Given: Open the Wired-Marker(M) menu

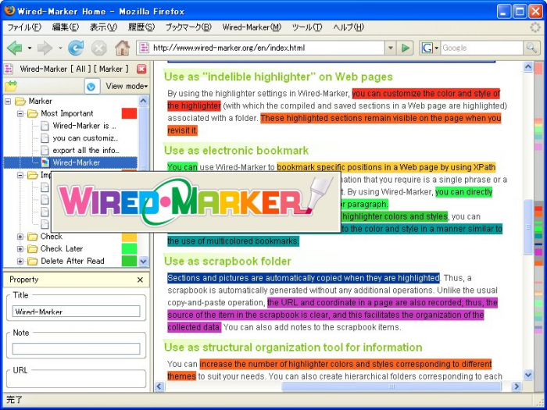Looking at the screenshot, I should [252, 27].
